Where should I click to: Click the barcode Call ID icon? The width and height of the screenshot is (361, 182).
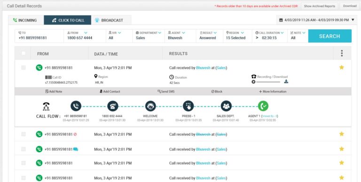48,78
